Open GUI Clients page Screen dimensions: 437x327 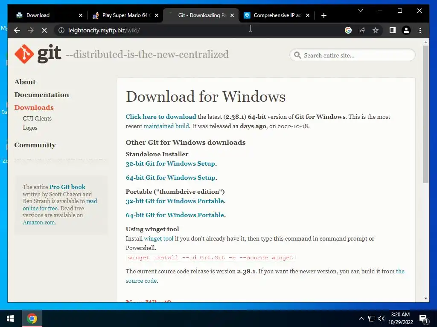click(37, 118)
